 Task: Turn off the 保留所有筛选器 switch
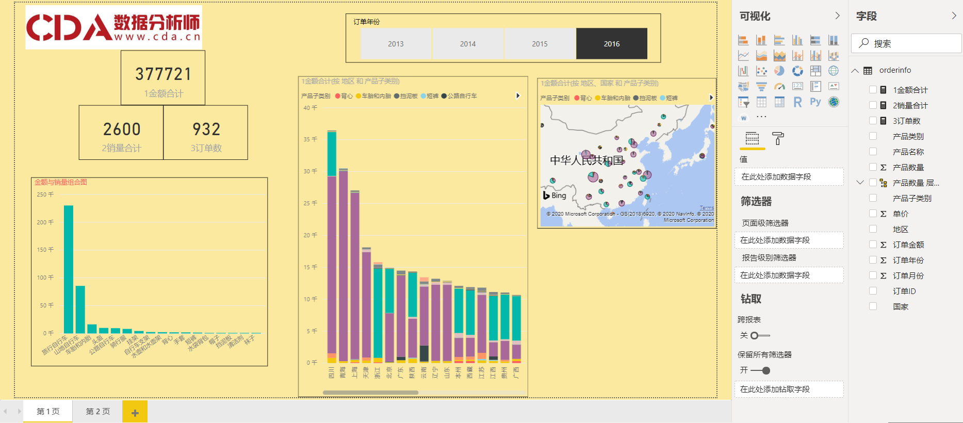pos(761,370)
